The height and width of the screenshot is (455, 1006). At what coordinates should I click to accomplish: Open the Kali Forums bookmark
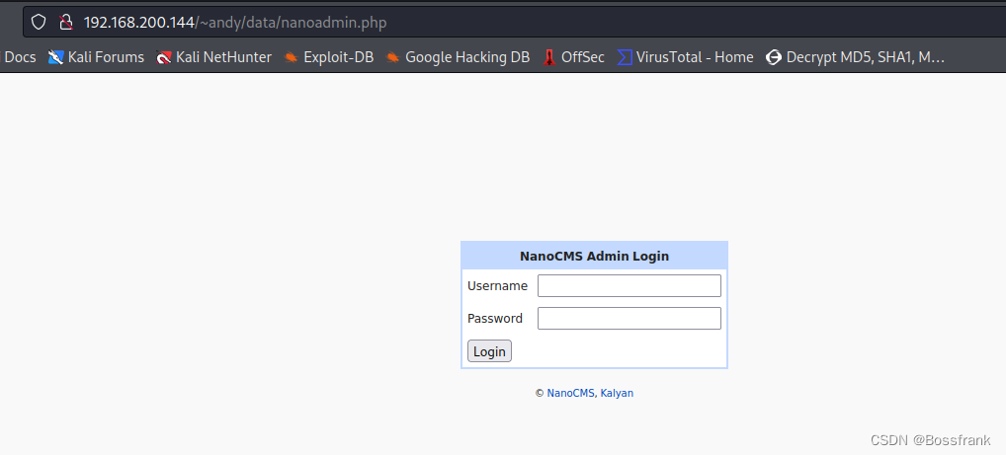(96, 57)
